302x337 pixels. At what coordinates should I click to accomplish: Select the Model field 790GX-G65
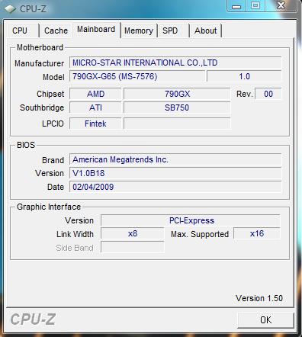click(137, 76)
